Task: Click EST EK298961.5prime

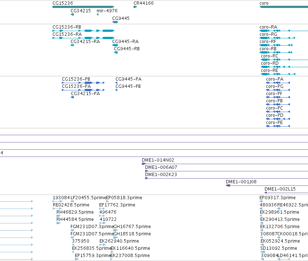Action: [x=261, y=216]
